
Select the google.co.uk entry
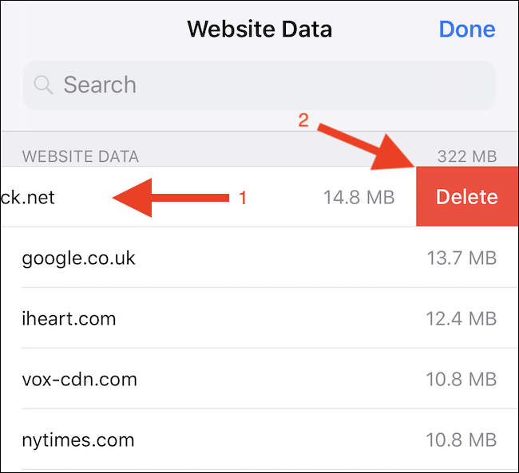coord(79,258)
